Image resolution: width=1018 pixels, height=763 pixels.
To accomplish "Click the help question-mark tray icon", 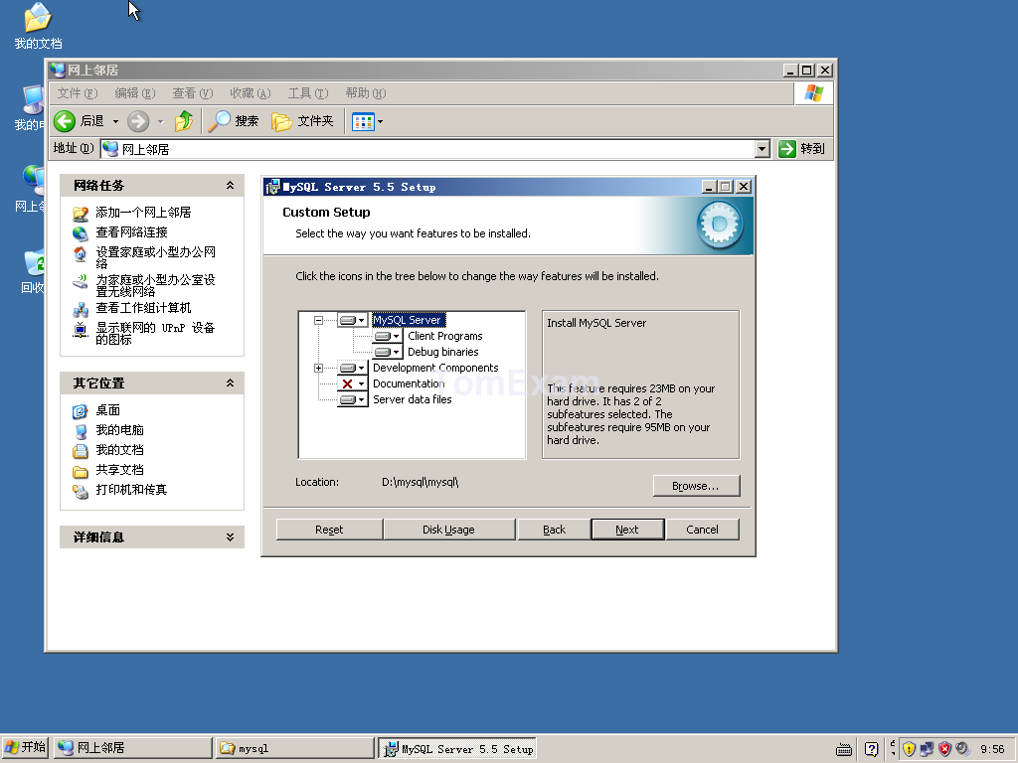I will [871, 749].
